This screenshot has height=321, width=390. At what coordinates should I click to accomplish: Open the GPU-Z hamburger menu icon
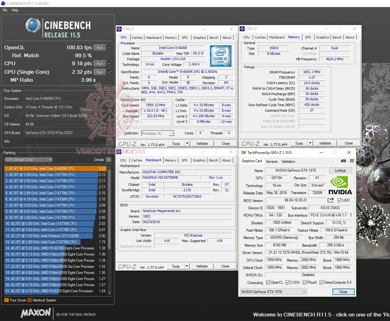352,161
